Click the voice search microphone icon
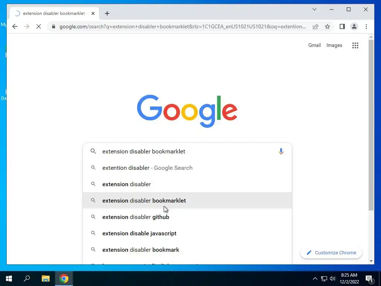 point(281,151)
